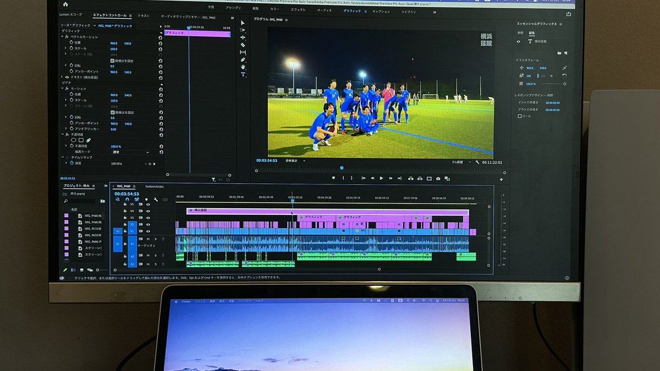The image size is (660, 371).
Task: Switch to the カラー workspace tab
Action: coord(274,10)
